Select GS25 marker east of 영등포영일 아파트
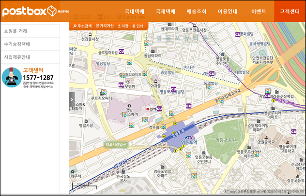Image resolution: width=306 pixels, height=196 pixels. (x=194, y=176)
